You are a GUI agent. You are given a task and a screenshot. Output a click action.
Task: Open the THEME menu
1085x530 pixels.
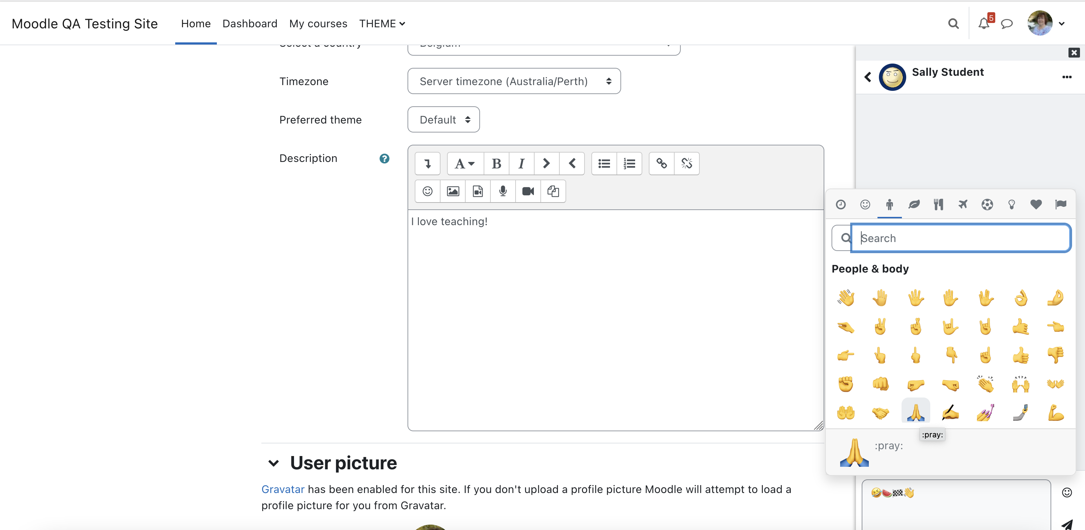click(x=382, y=24)
